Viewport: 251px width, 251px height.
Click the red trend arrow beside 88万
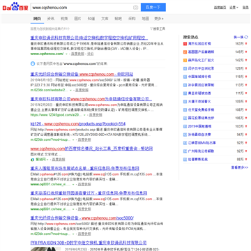pyautogui.click(x=246, y=160)
